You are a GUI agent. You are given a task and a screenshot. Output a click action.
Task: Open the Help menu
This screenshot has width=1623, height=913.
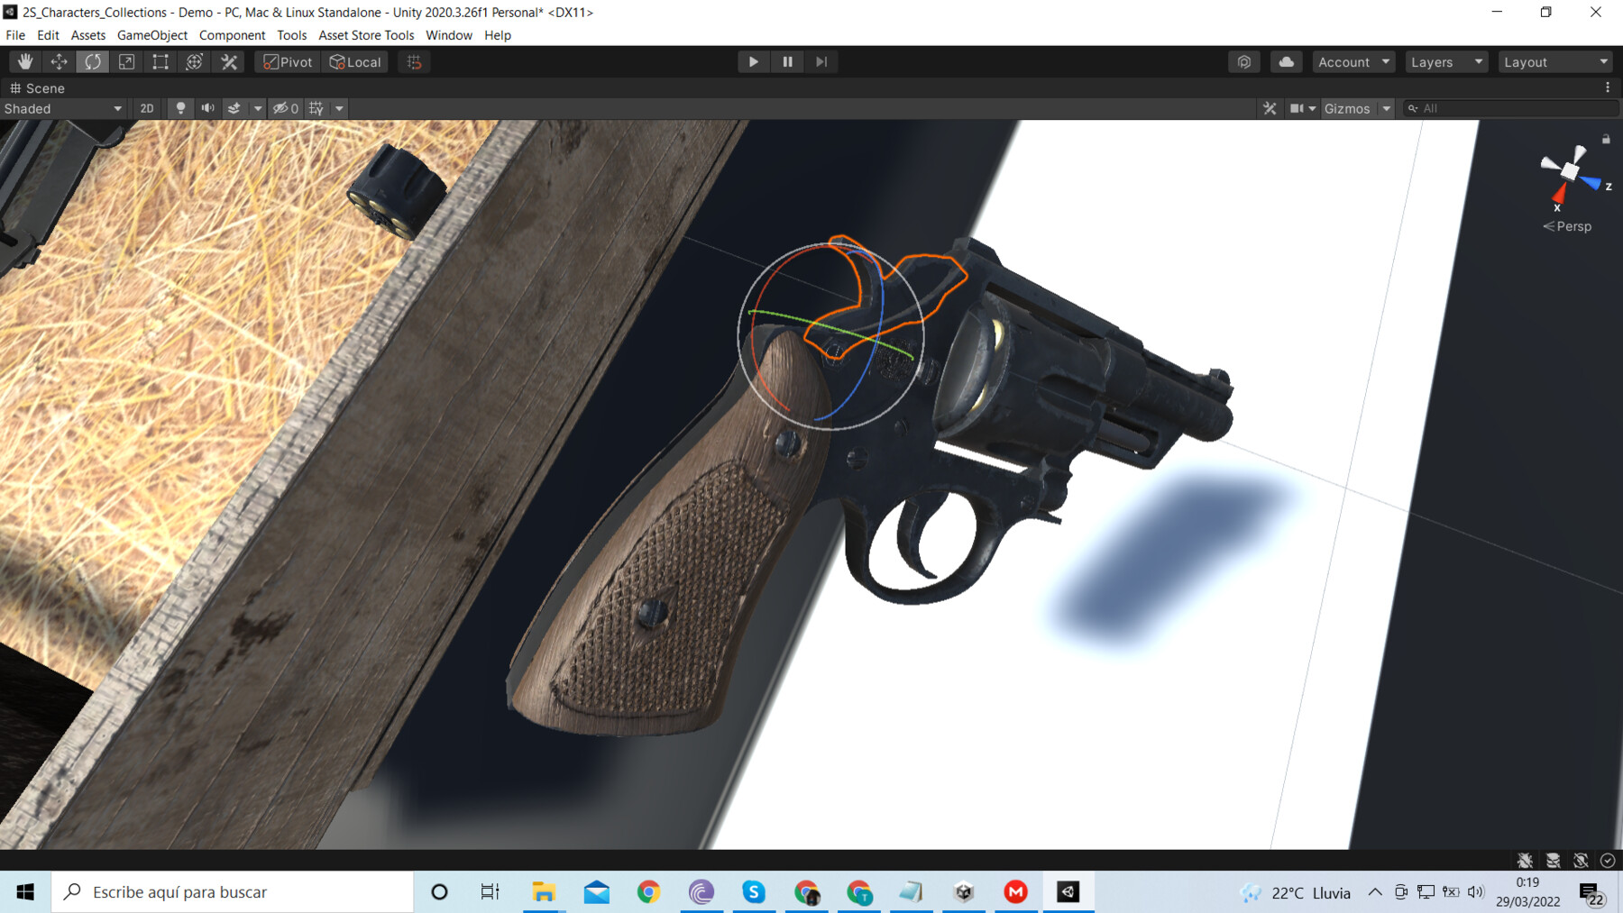pos(498,35)
